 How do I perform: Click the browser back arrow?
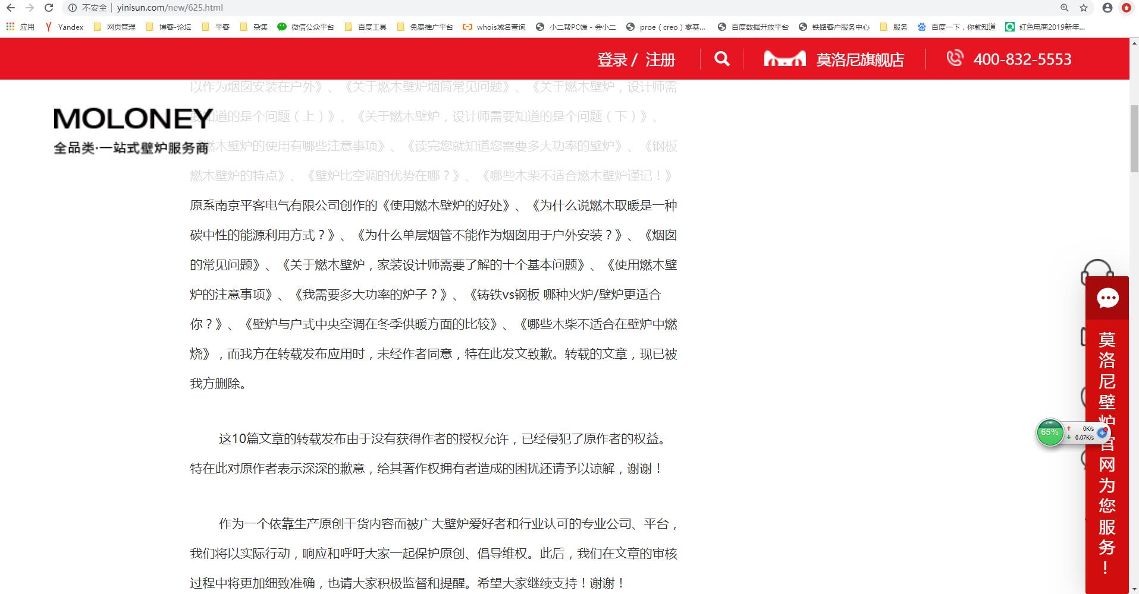11,8
